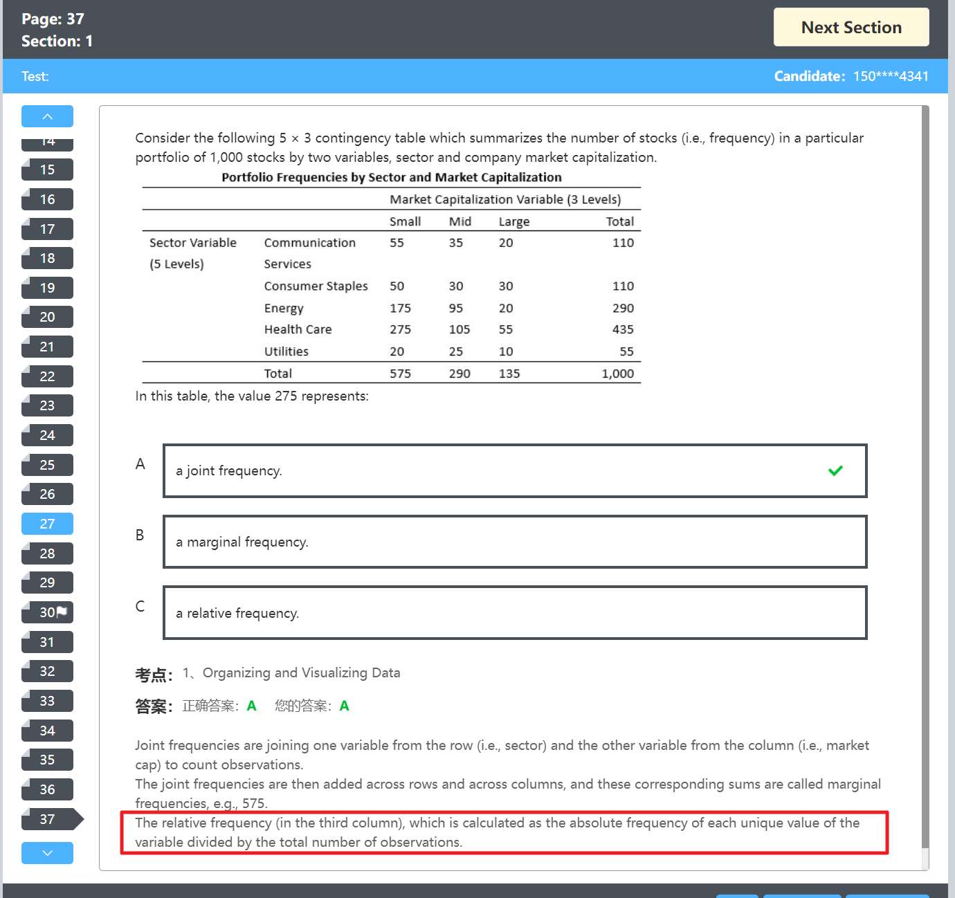Navigate to question 20
Image resolution: width=955 pixels, height=898 pixels.
[47, 317]
